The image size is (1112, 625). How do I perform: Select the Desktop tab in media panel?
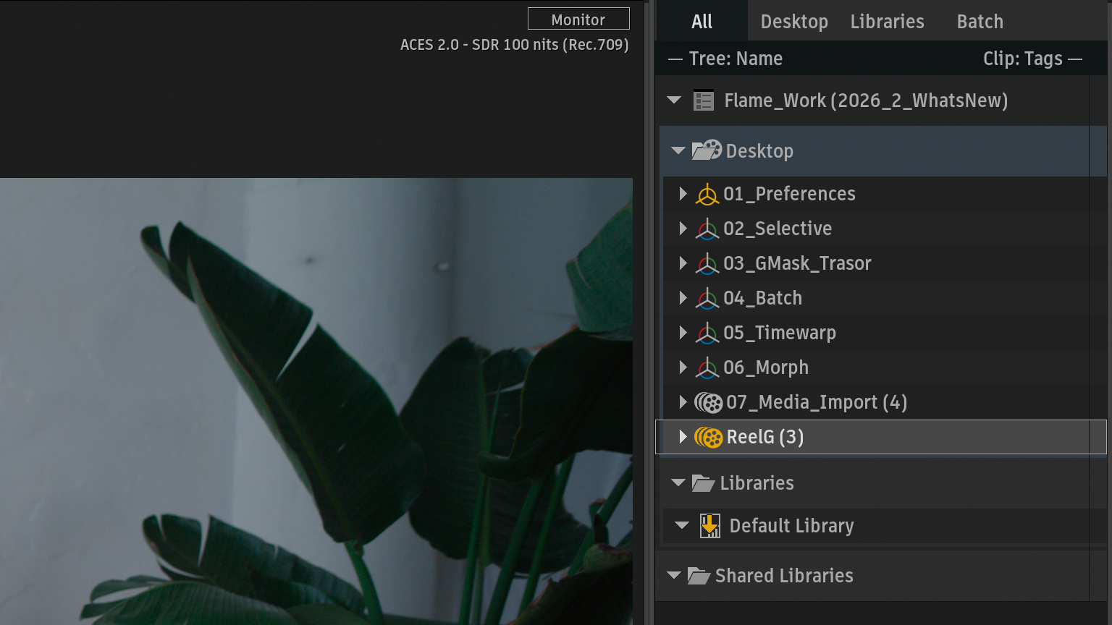[794, 22]
